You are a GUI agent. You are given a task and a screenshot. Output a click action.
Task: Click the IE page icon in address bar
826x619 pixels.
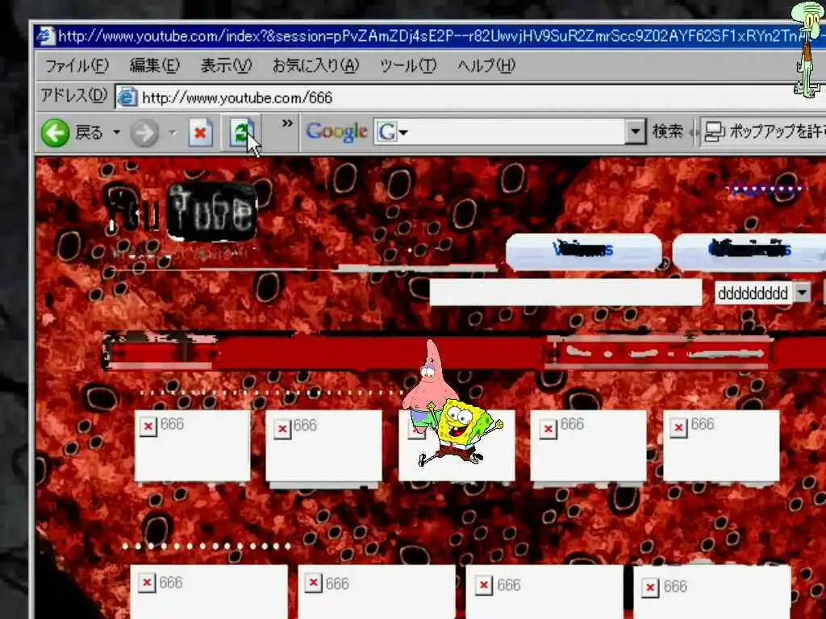point(127,98)
